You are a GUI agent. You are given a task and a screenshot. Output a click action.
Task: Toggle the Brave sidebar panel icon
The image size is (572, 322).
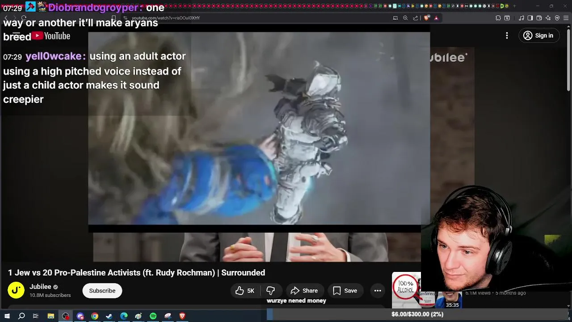530,18
